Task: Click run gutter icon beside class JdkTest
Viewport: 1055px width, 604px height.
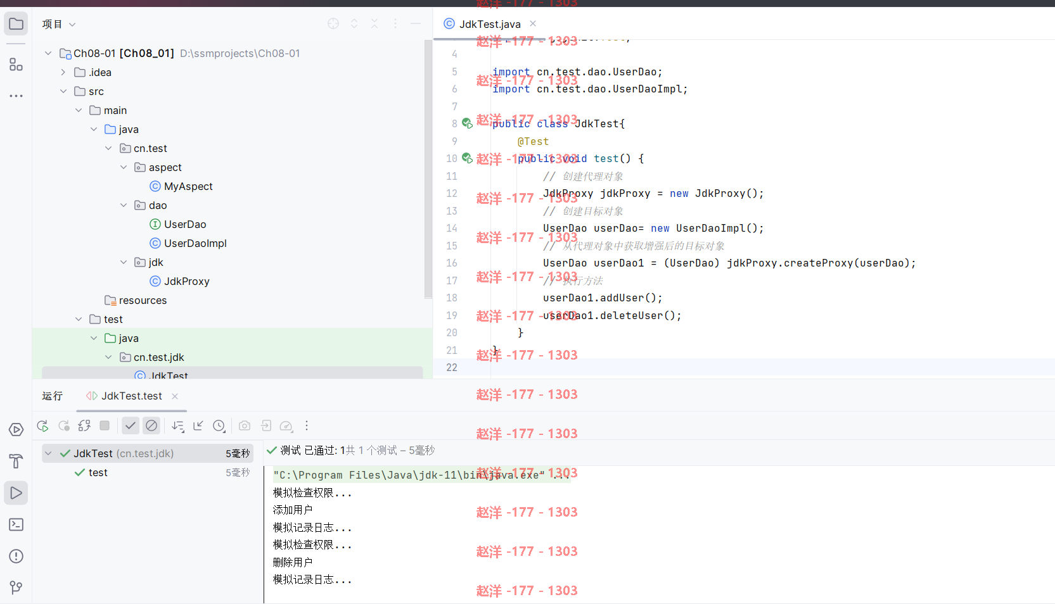Action: pyautogui.click(x=467, y=123)
